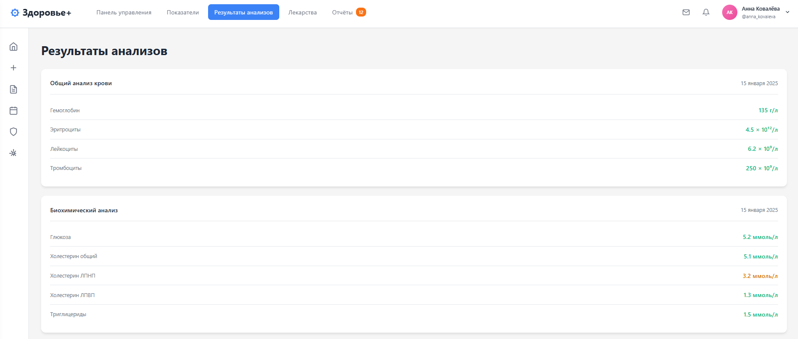Click the АК profile avatar
This screenshot has height=339, width=798.
tap(729, 12)
